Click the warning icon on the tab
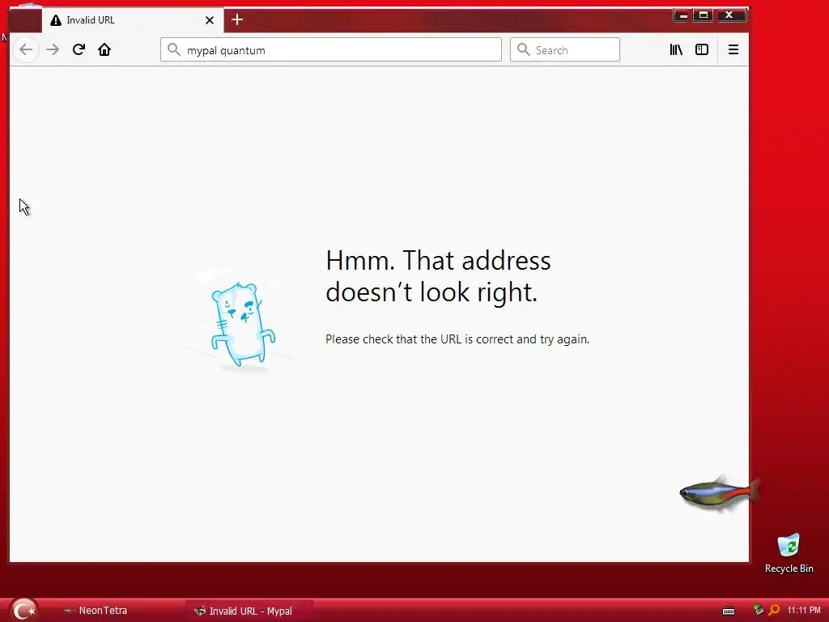This screenshot has width=829, height=622. [56, 20]
